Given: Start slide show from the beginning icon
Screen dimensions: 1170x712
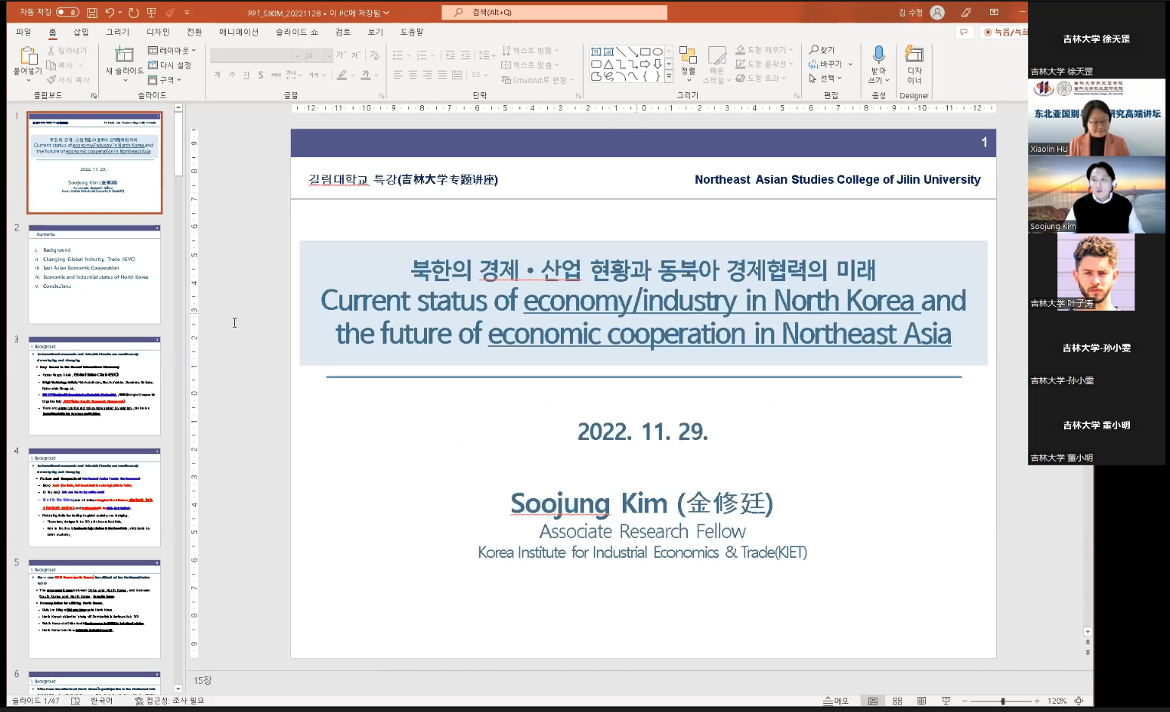Looking at the screenshot, I should click(x=151, y=12).
